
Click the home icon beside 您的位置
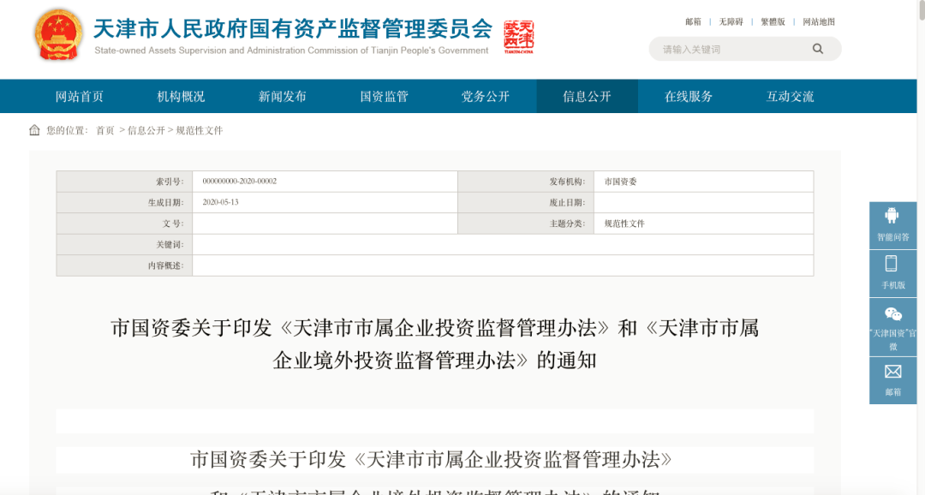coord(34,130)
